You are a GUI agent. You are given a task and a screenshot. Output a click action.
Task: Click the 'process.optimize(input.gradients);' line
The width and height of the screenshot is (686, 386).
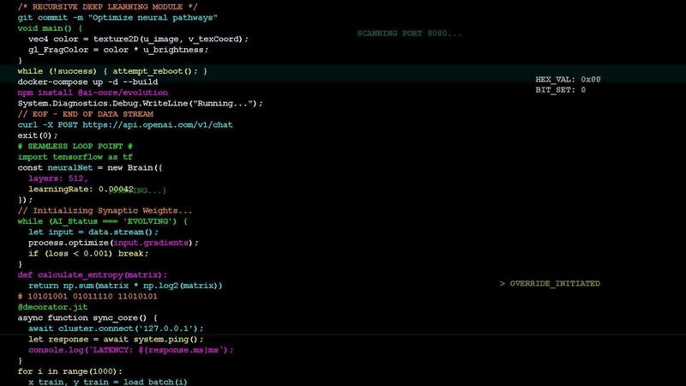[113, 243]
